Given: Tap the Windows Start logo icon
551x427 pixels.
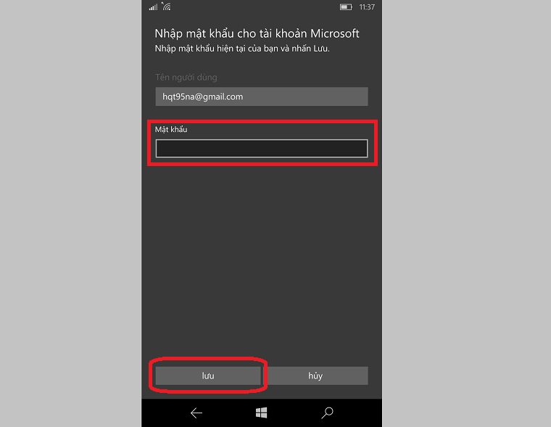Looking at the screenshot, I should click(x=261, y=413).
